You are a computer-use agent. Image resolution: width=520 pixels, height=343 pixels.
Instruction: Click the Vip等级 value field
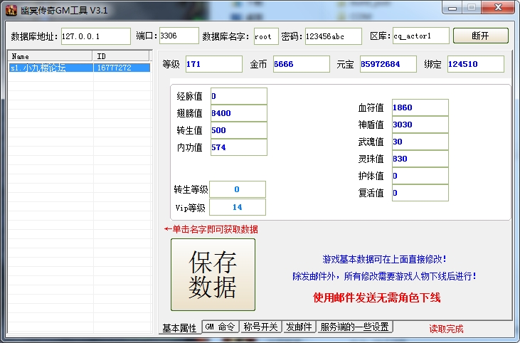[237, 207]
